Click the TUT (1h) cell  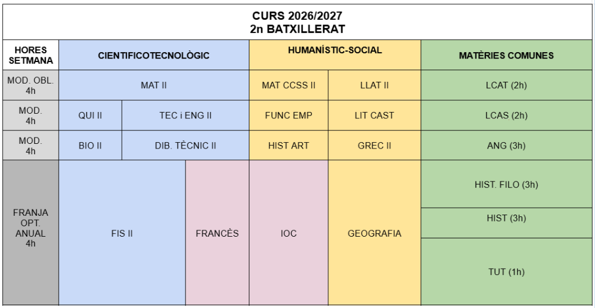(506, 271)
